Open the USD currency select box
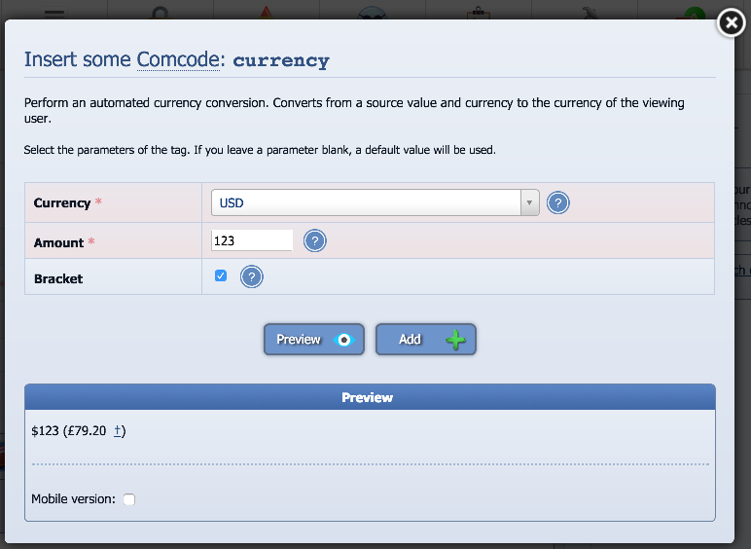The height and width of the screenshot is (549, 751). pyautogui.click(x=375, y=202)
